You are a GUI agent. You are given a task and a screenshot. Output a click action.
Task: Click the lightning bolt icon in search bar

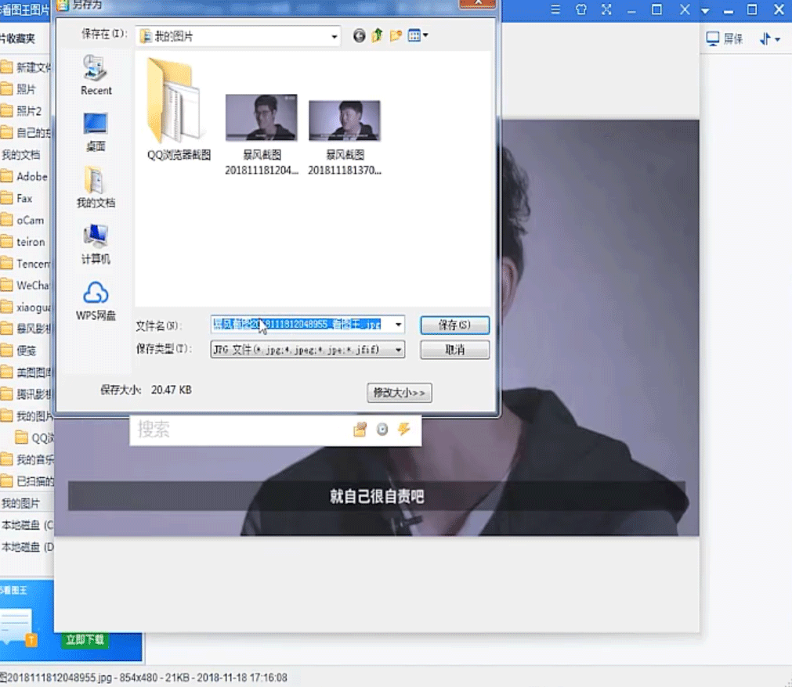click(x=403, y=430)
